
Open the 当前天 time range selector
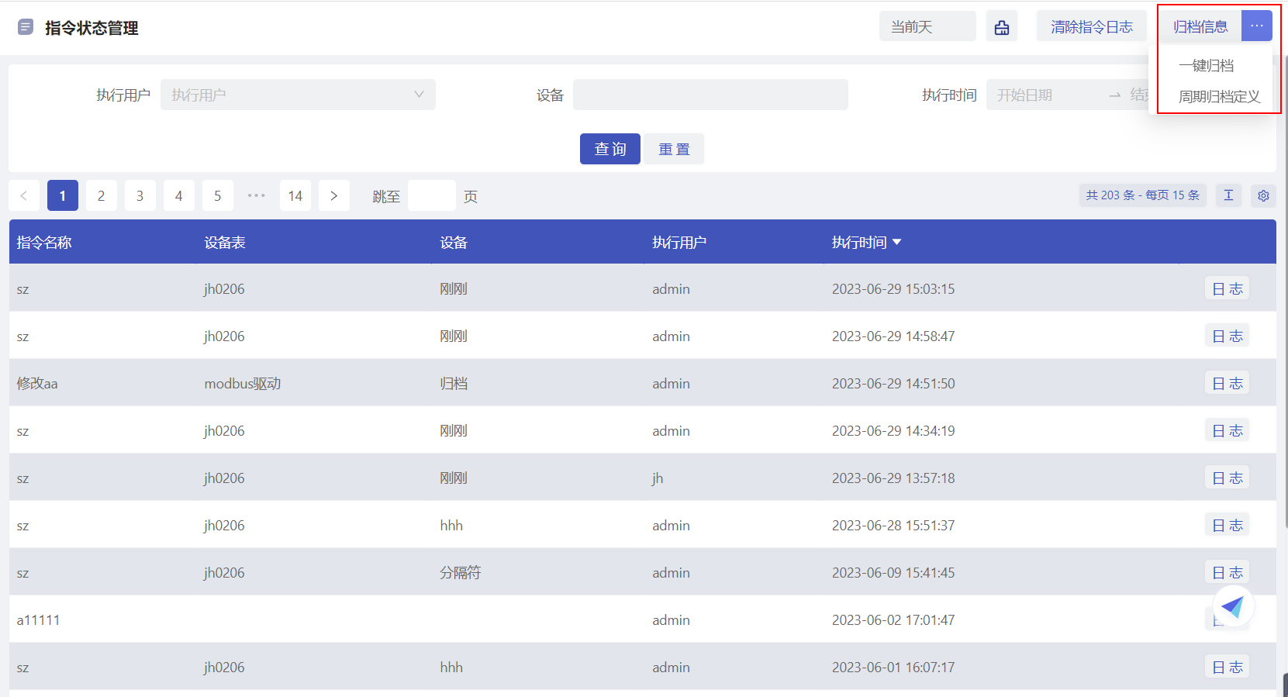click(927, 26)
